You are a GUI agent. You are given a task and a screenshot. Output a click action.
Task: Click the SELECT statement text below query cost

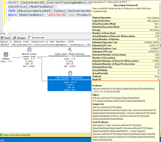[46, 45]
